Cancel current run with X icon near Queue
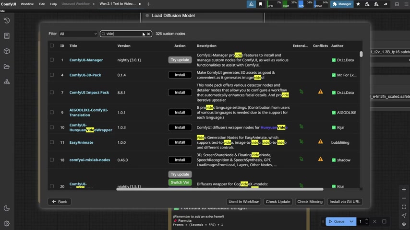This screenshot has height=230, width=410. [x=374, y=221]
